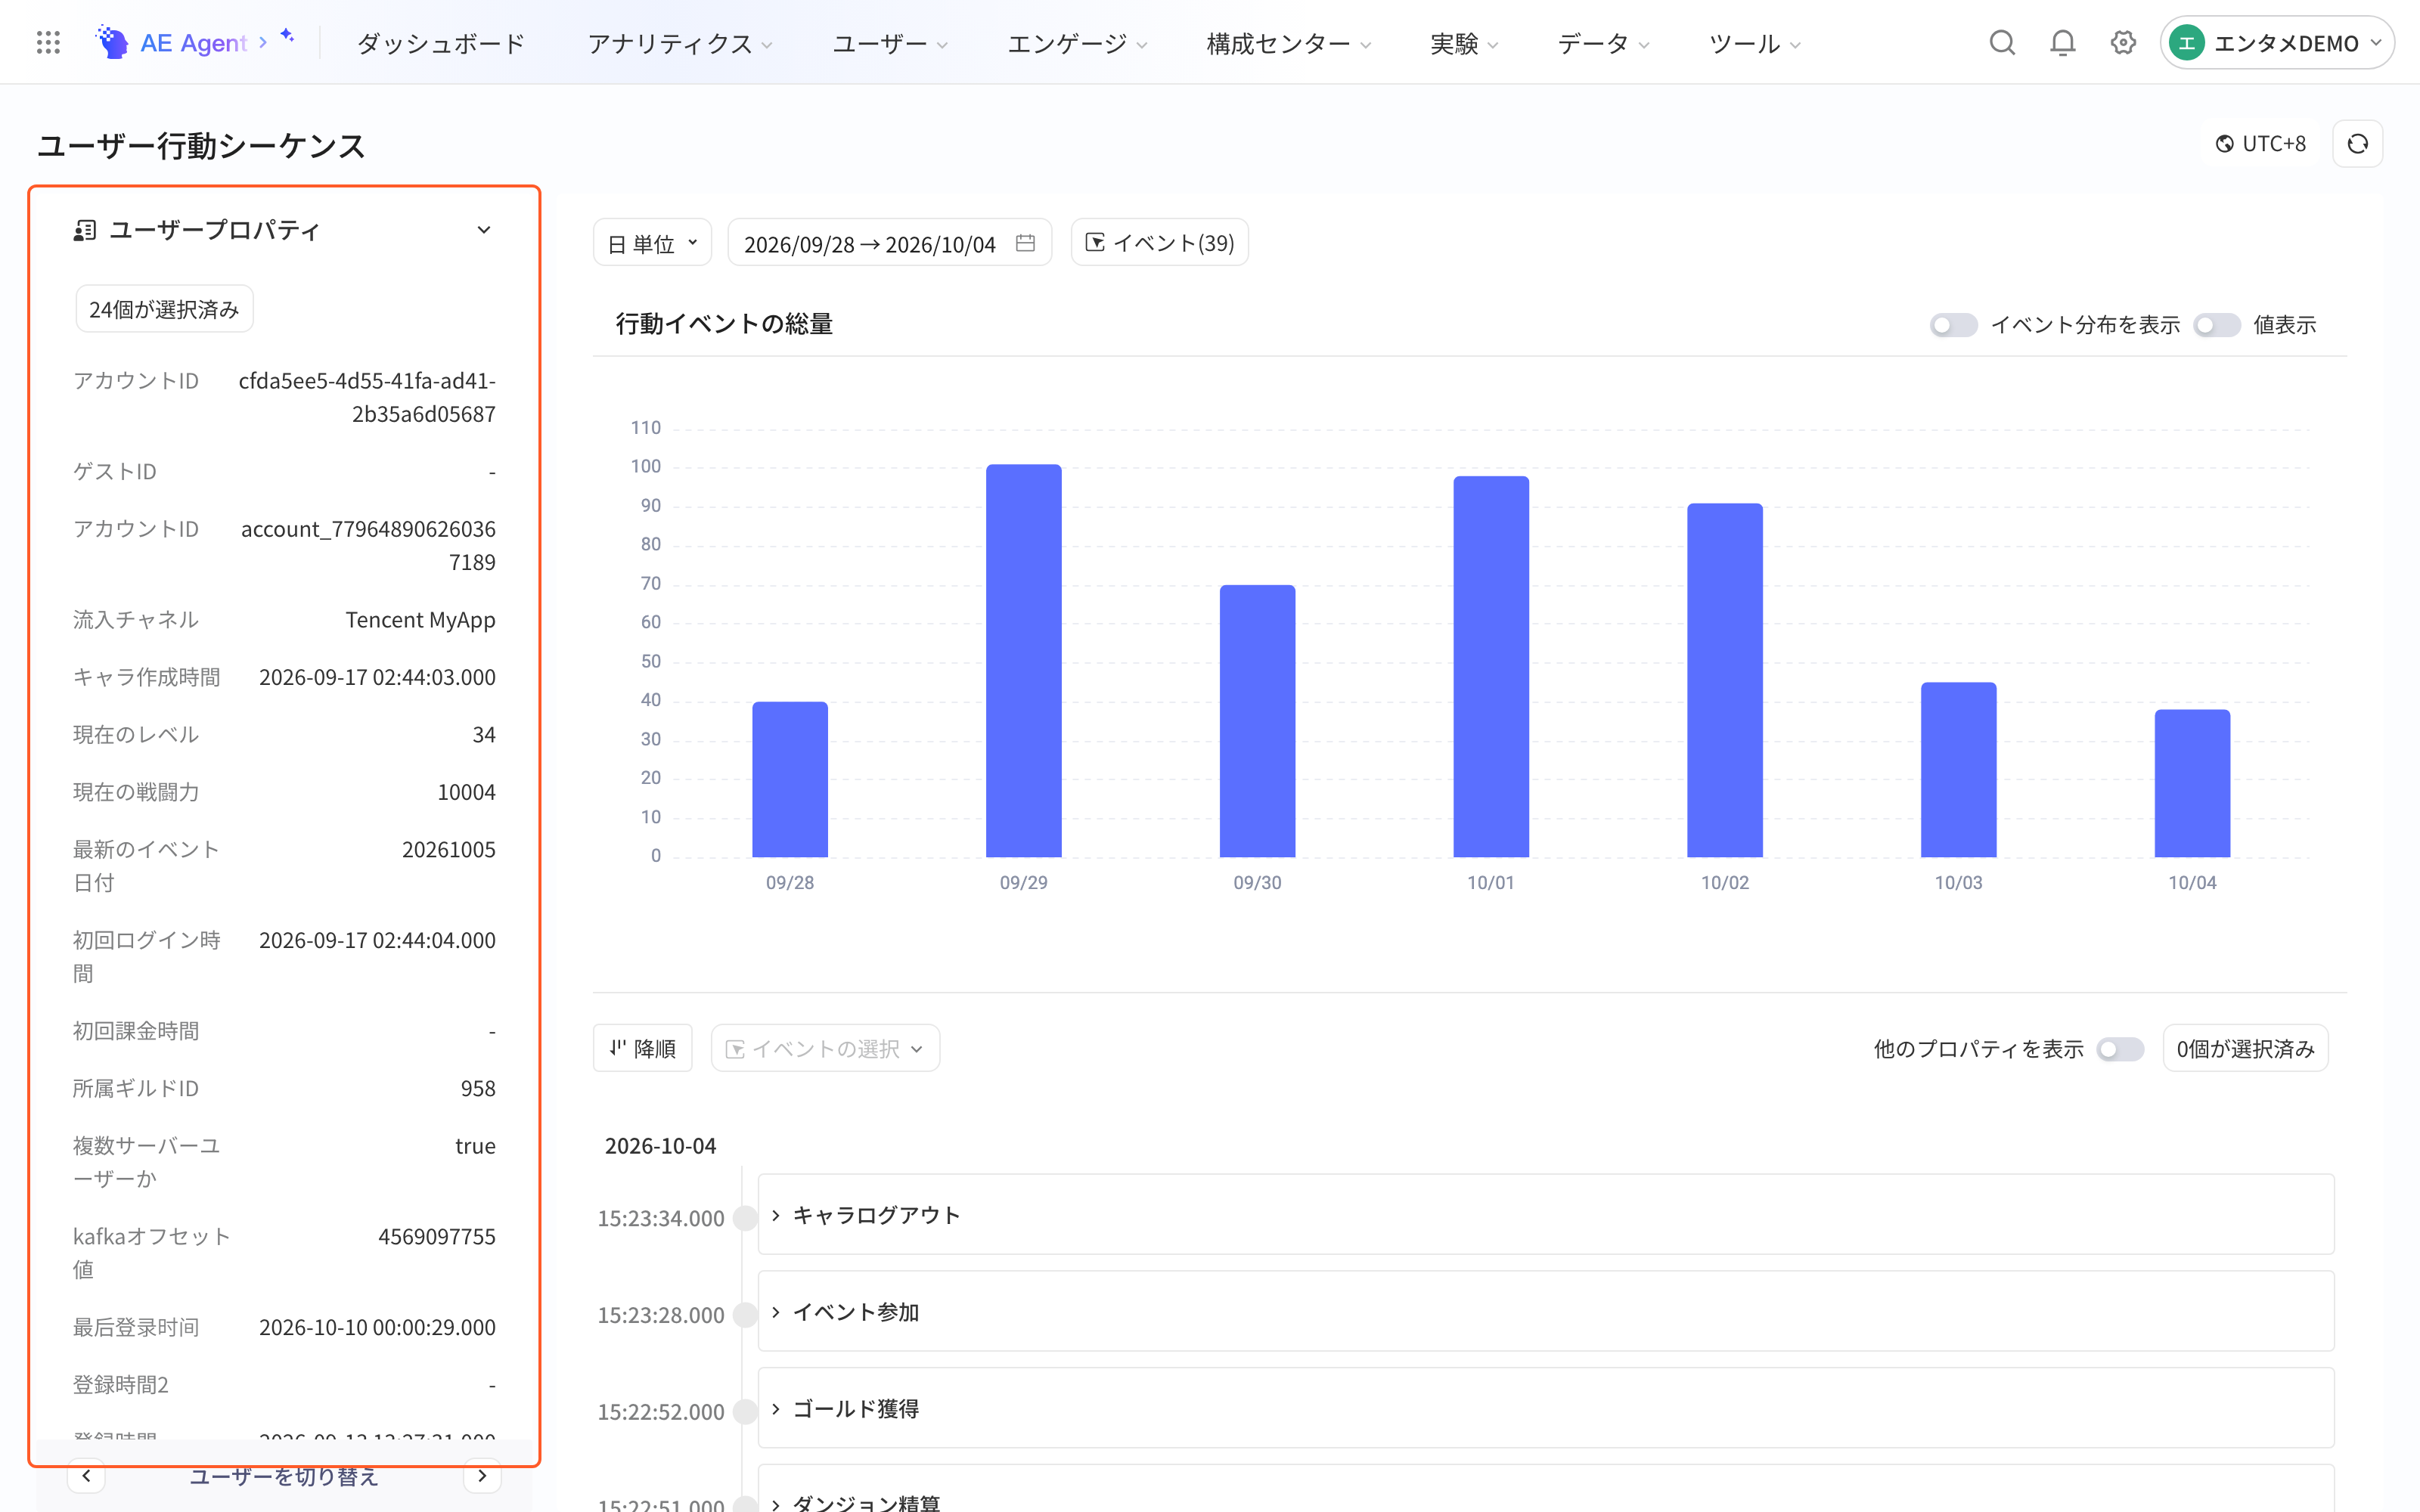The width and height of the screenshot is (2420, 1512).
Task: Click the 10/01 bar in the chart
Action: (x=1490, y=667)
